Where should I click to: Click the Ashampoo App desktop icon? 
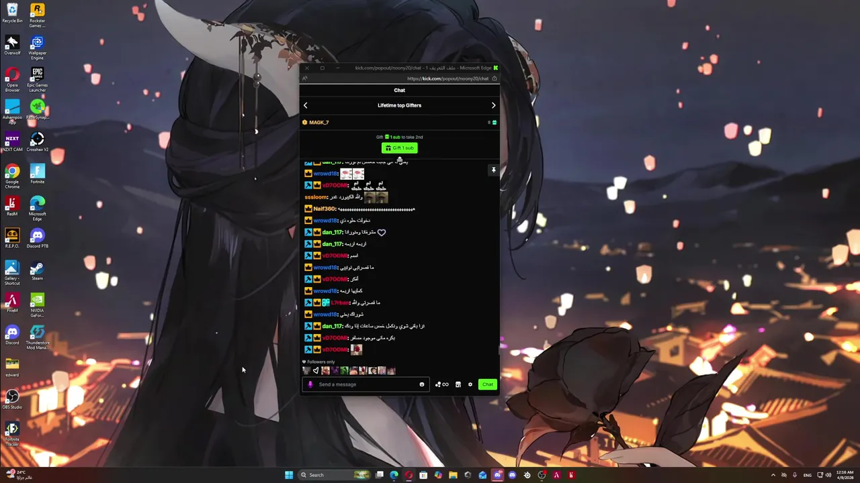coord(12,113)
